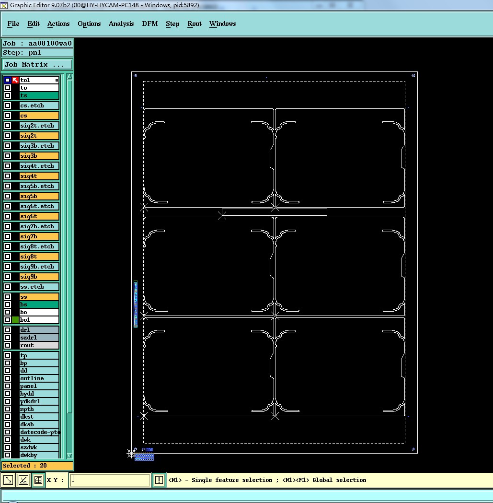The height and width of the screenshot is (503, 493).
Task: Open the Actions menu
Action: pyautogui.click(x=58, y=24)
